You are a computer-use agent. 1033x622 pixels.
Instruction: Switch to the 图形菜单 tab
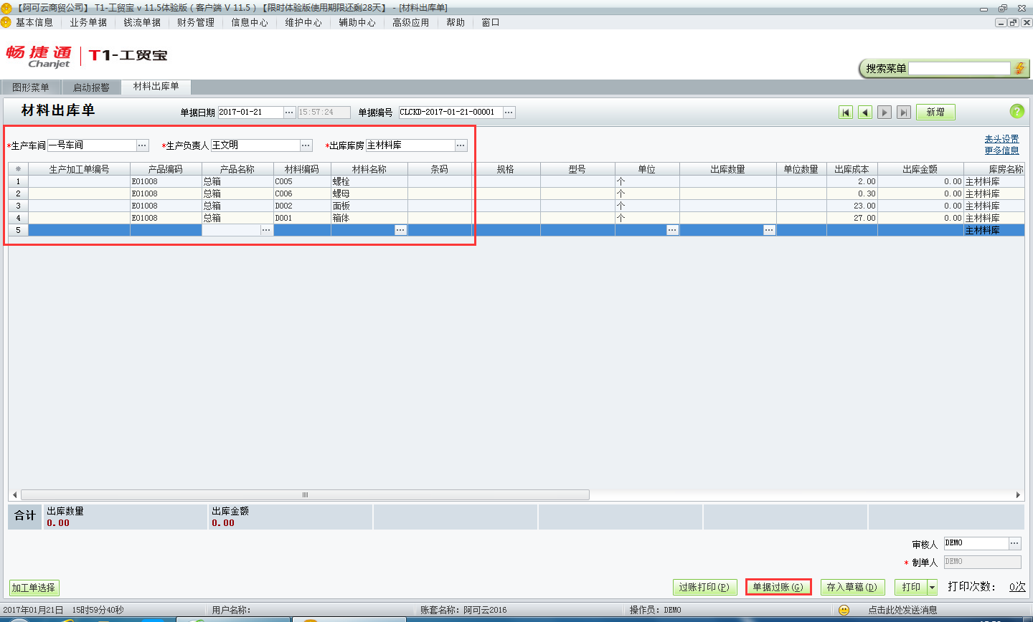click(31, 87)
